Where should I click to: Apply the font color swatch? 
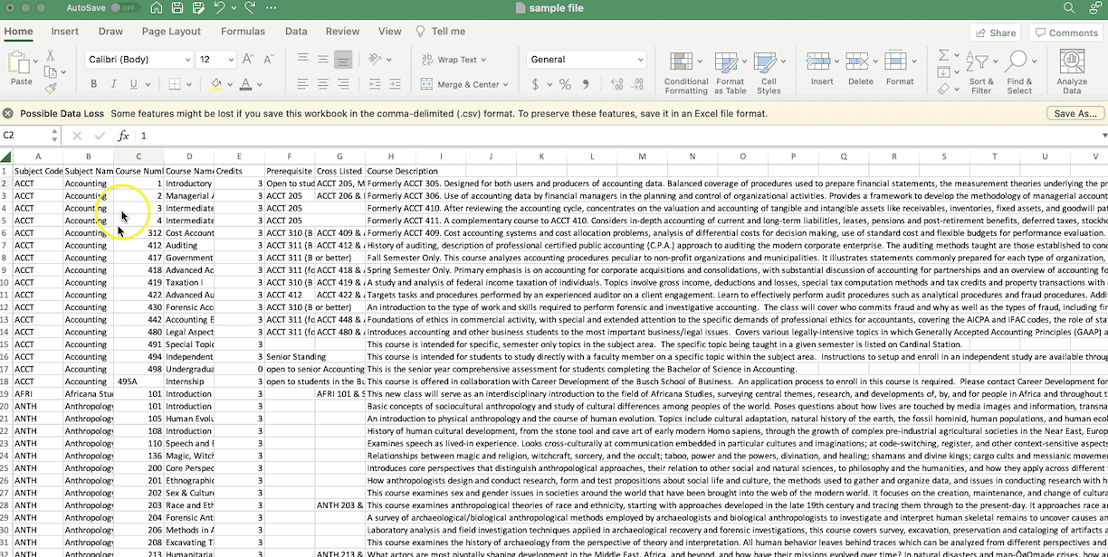tap(245, 84)
